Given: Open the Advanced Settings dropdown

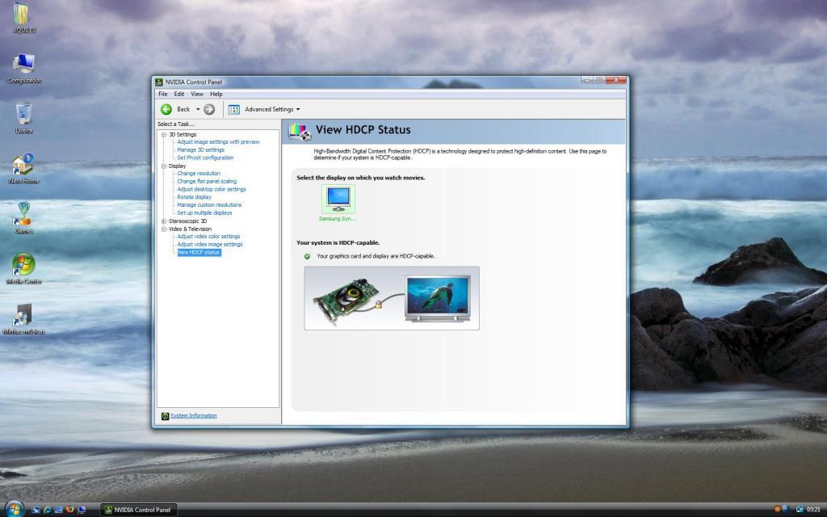Looking at the screenshot, I should (x=298, y=109).
